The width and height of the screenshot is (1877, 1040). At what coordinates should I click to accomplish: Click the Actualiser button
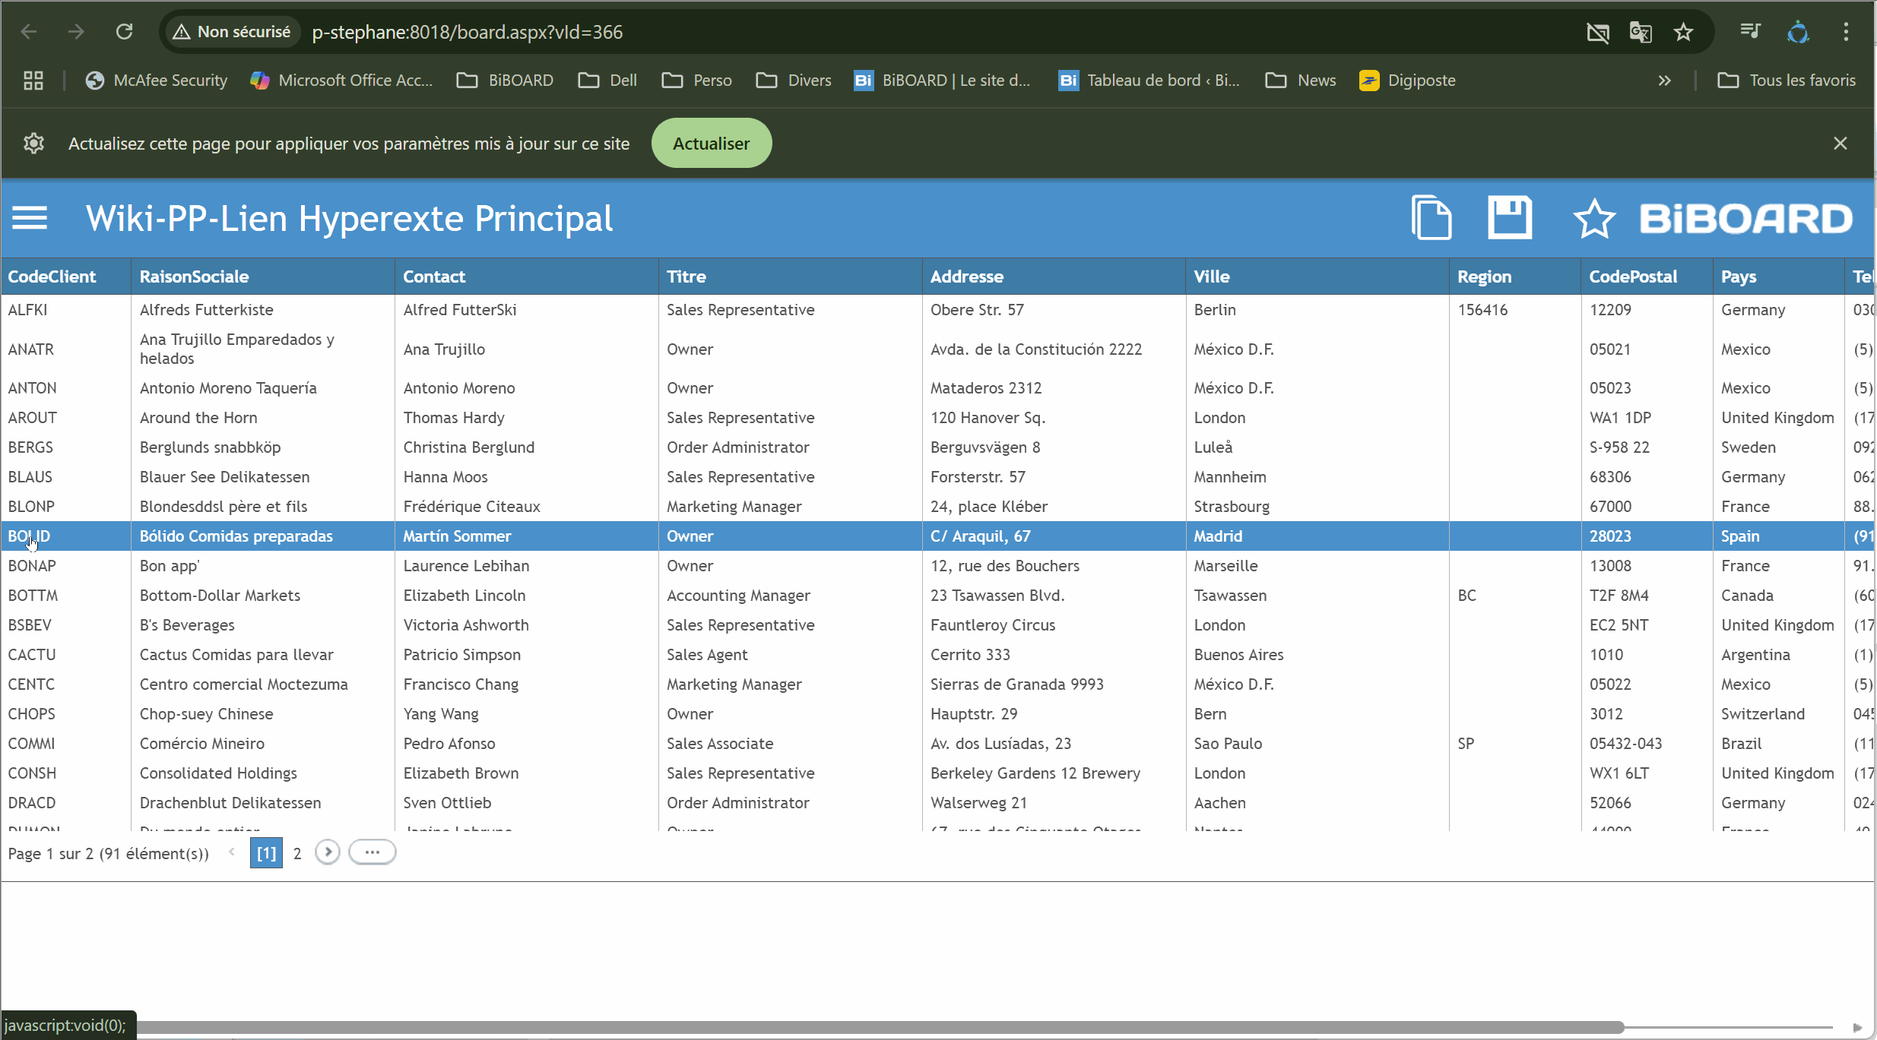click(712, 144)
